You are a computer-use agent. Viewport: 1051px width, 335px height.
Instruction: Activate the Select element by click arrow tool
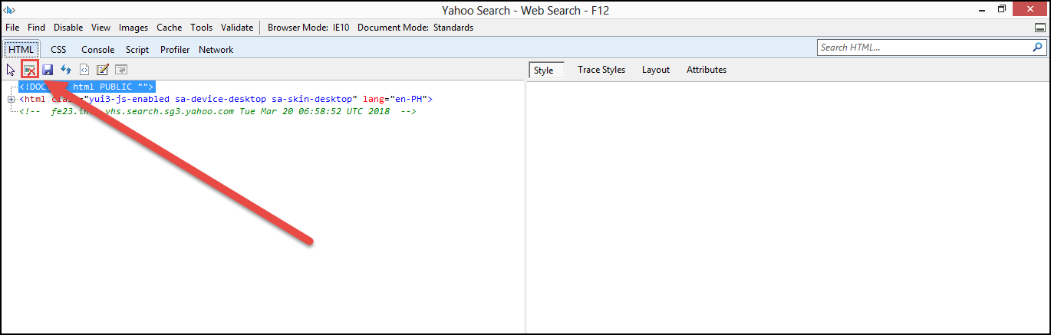click(x=11, y=70)
